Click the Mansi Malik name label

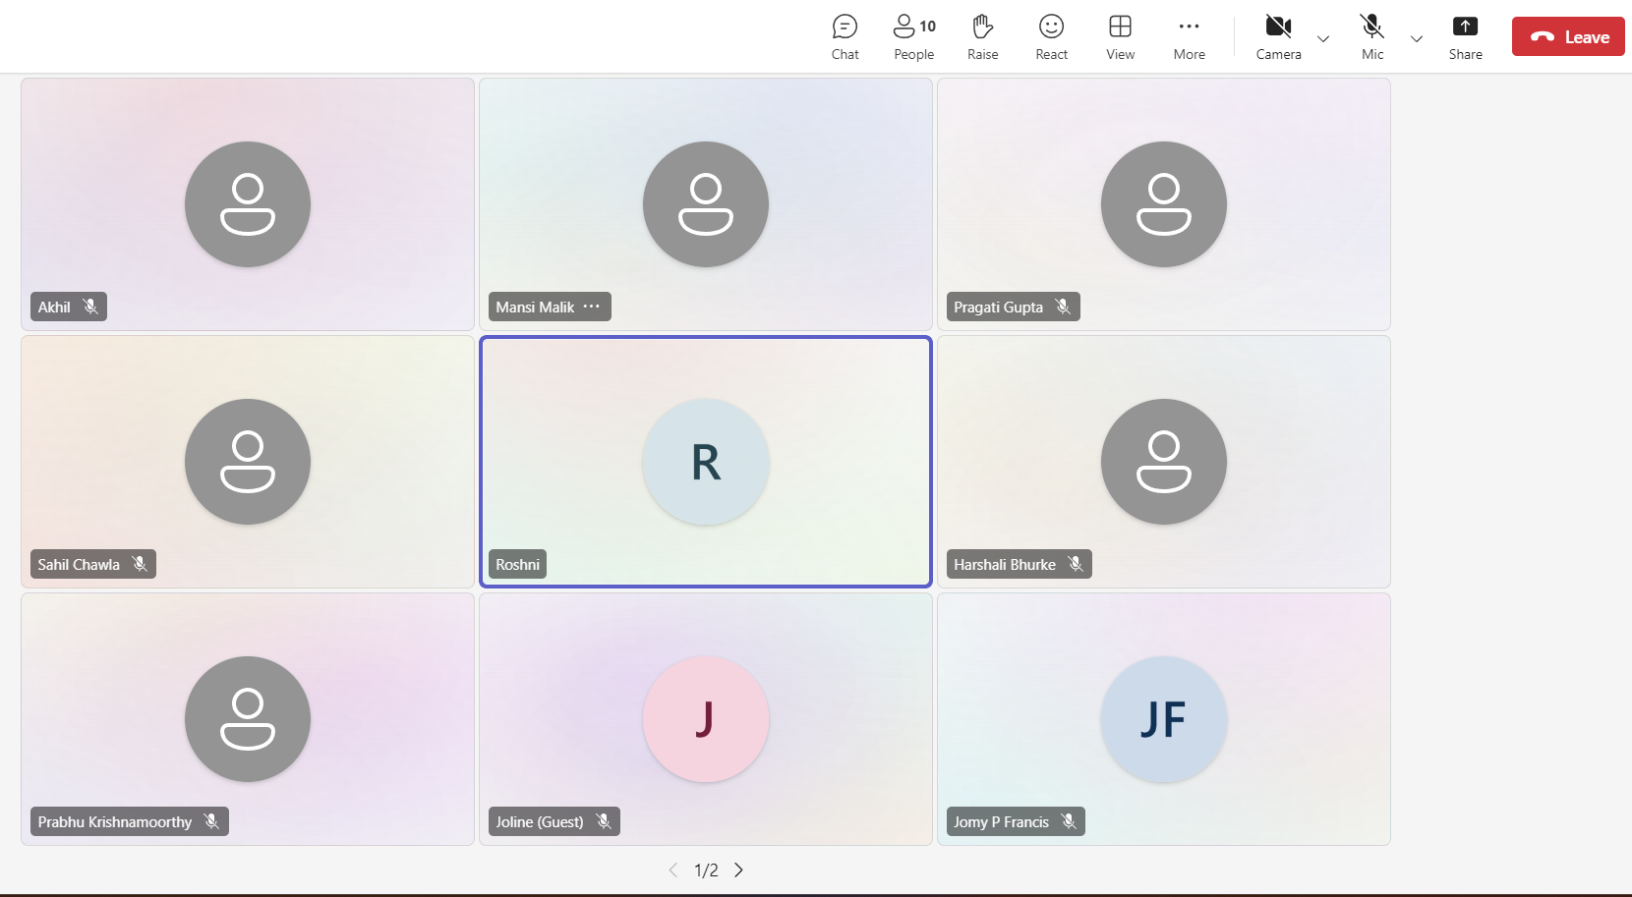coord(535,307)
